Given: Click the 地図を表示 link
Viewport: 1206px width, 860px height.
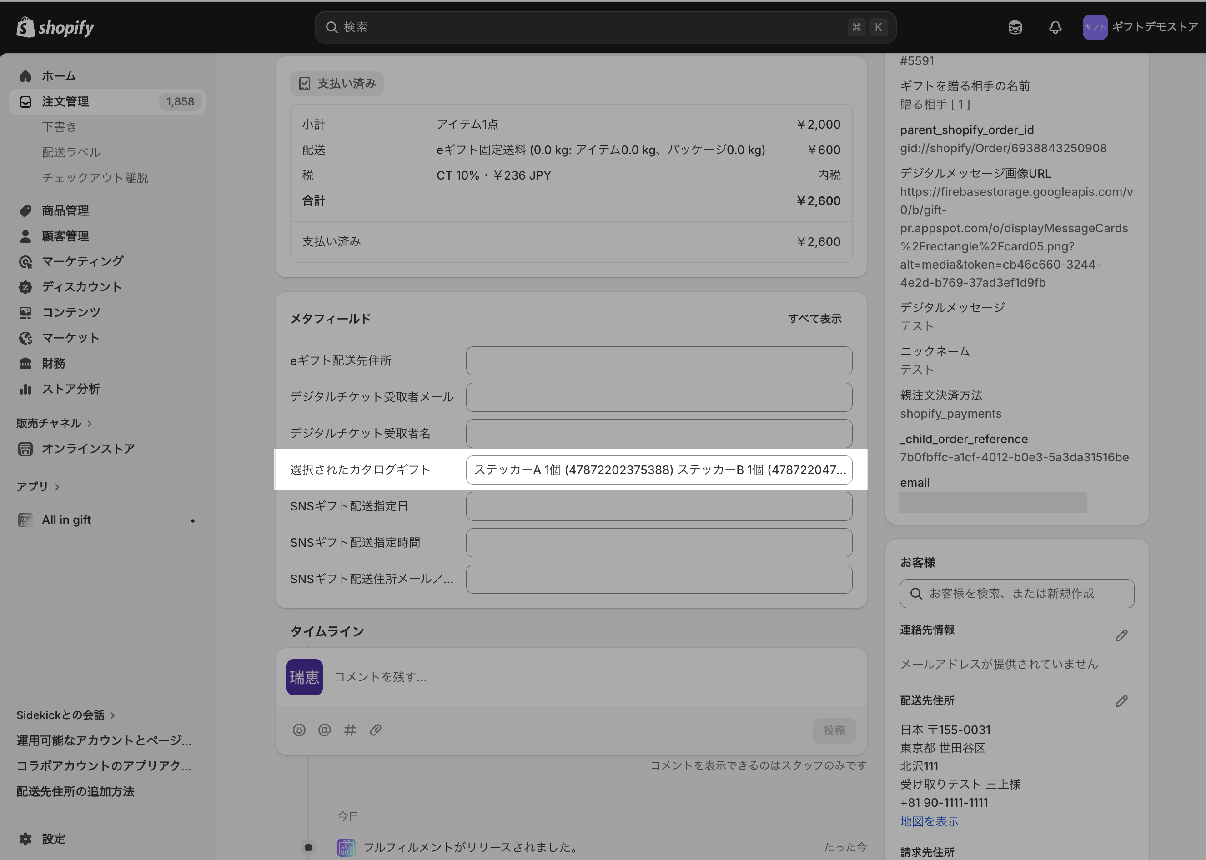Looking at the screenshot, I should click(x=929, y=821).
